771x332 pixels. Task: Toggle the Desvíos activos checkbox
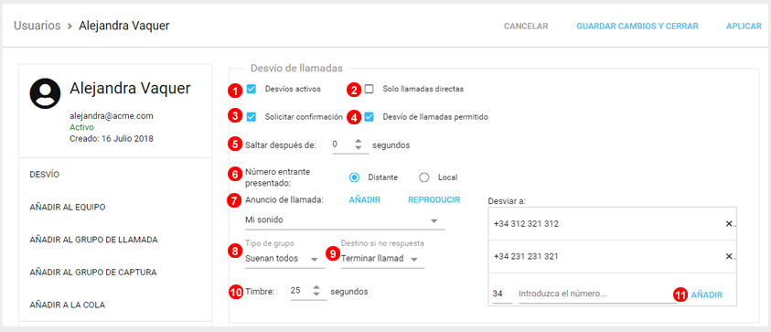tap(252, 89)
